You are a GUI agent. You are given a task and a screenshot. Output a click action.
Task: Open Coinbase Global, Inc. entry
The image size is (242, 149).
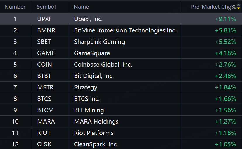tap(103, 65)
